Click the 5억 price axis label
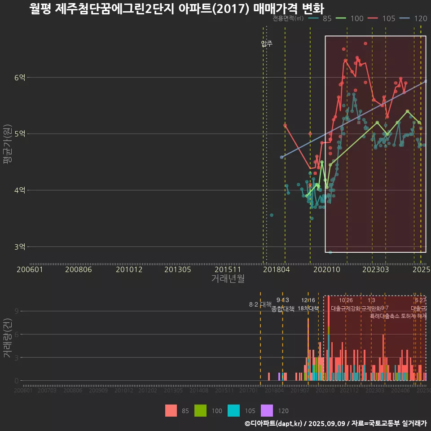Screen dimensions: 431x431 click(x=20, y=134)
